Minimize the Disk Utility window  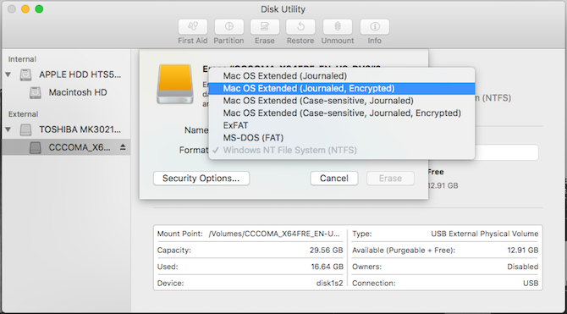coord(25,9)
